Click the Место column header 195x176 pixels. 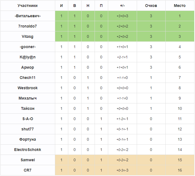179,6
